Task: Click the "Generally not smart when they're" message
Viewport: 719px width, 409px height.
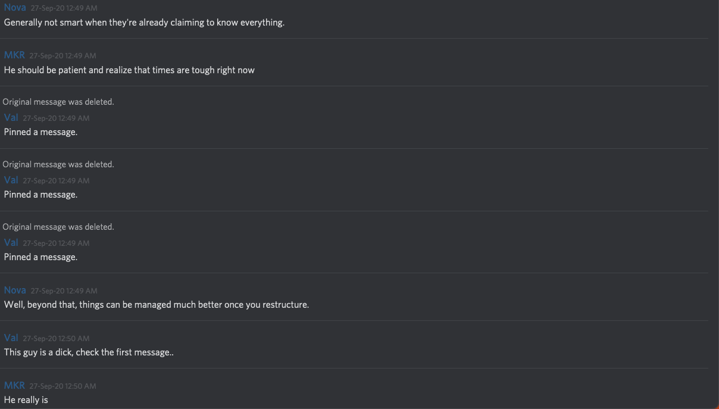Action: (144, 23)
